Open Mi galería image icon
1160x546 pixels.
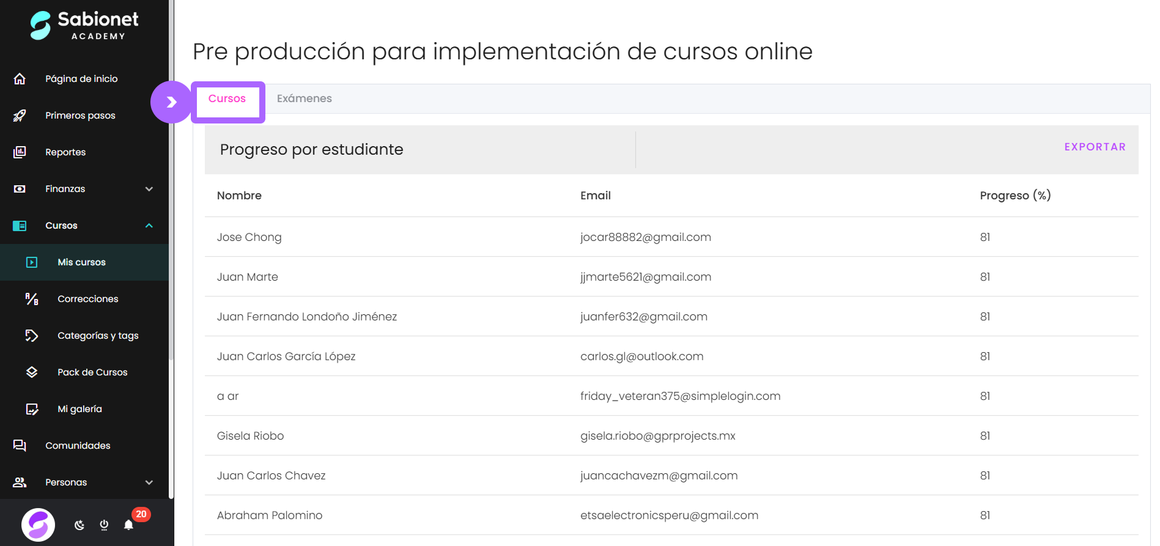pyautogui.click(x=32, y=409)
